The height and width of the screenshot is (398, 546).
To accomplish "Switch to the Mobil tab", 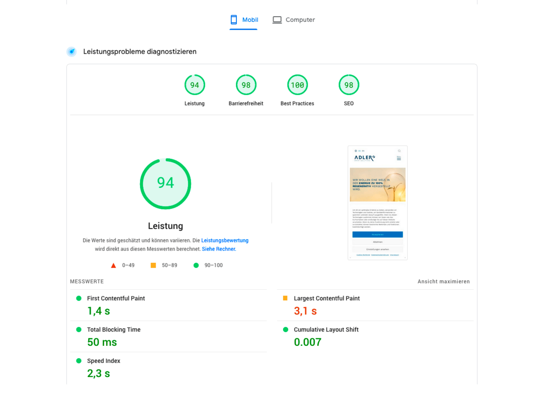I will (244, 20).
